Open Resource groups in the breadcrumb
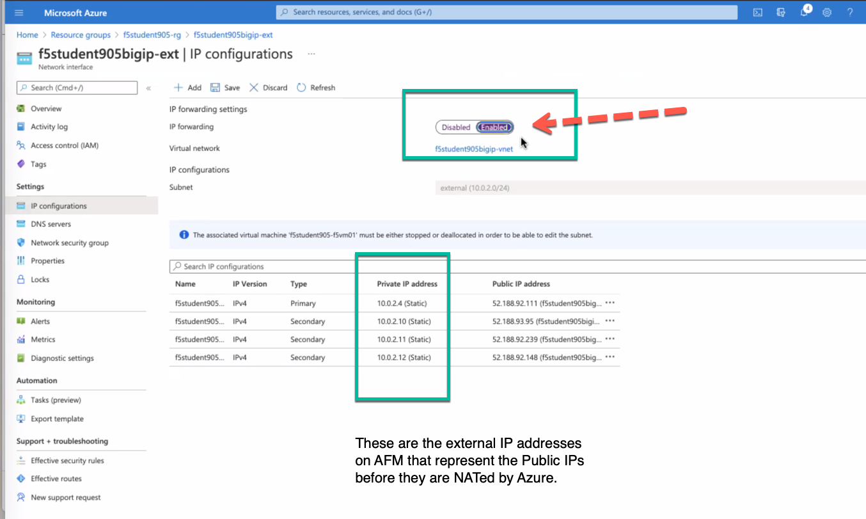This screenshot has height=519, width=866. pos(81,35)
